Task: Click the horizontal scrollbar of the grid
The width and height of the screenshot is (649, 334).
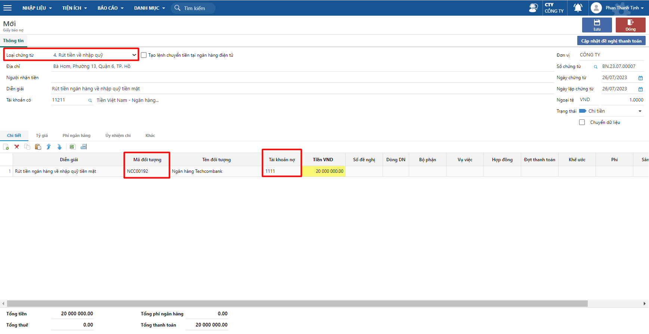Action: (x=297, y=304)
